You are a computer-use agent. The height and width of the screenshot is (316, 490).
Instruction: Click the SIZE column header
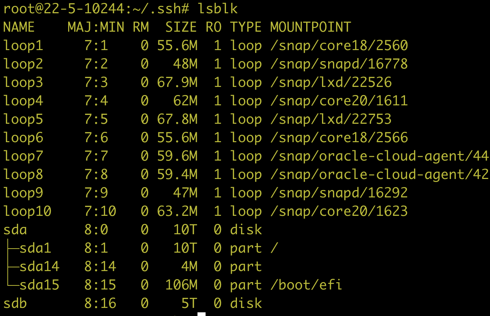[x=181, y=27]
